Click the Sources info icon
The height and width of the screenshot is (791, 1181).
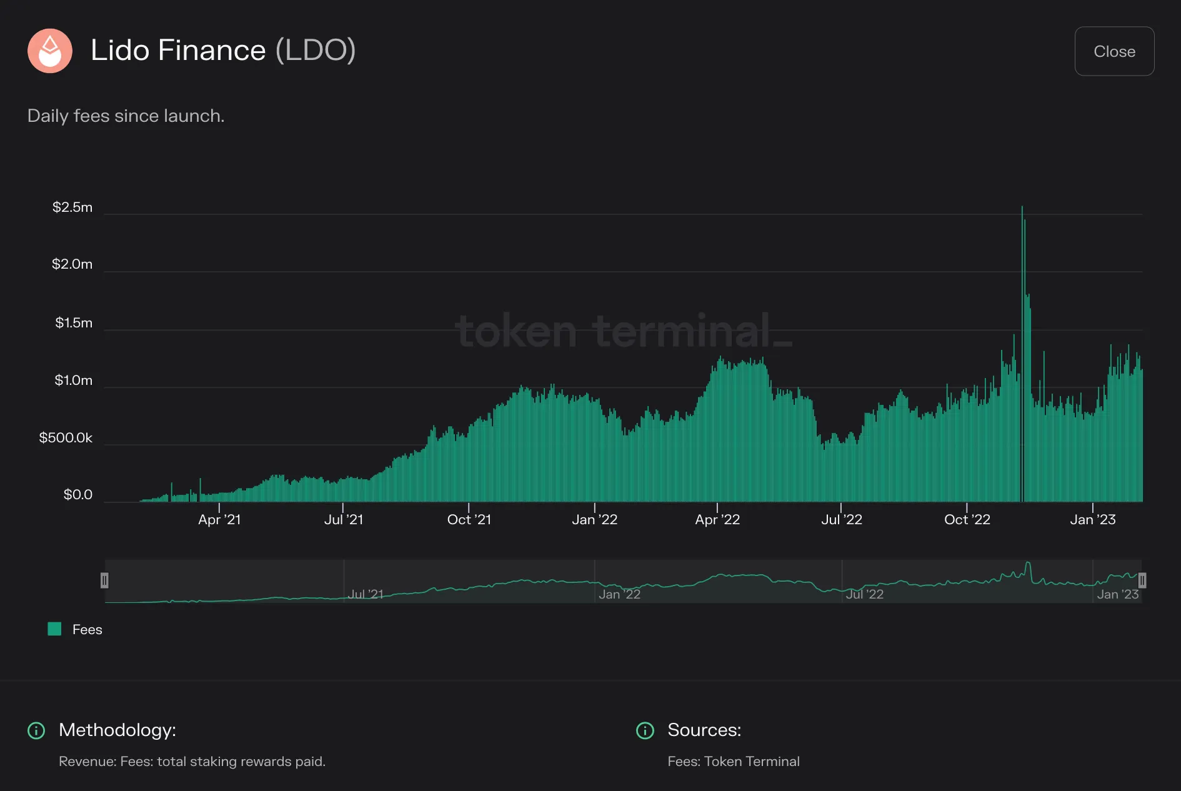click(645, 730)
